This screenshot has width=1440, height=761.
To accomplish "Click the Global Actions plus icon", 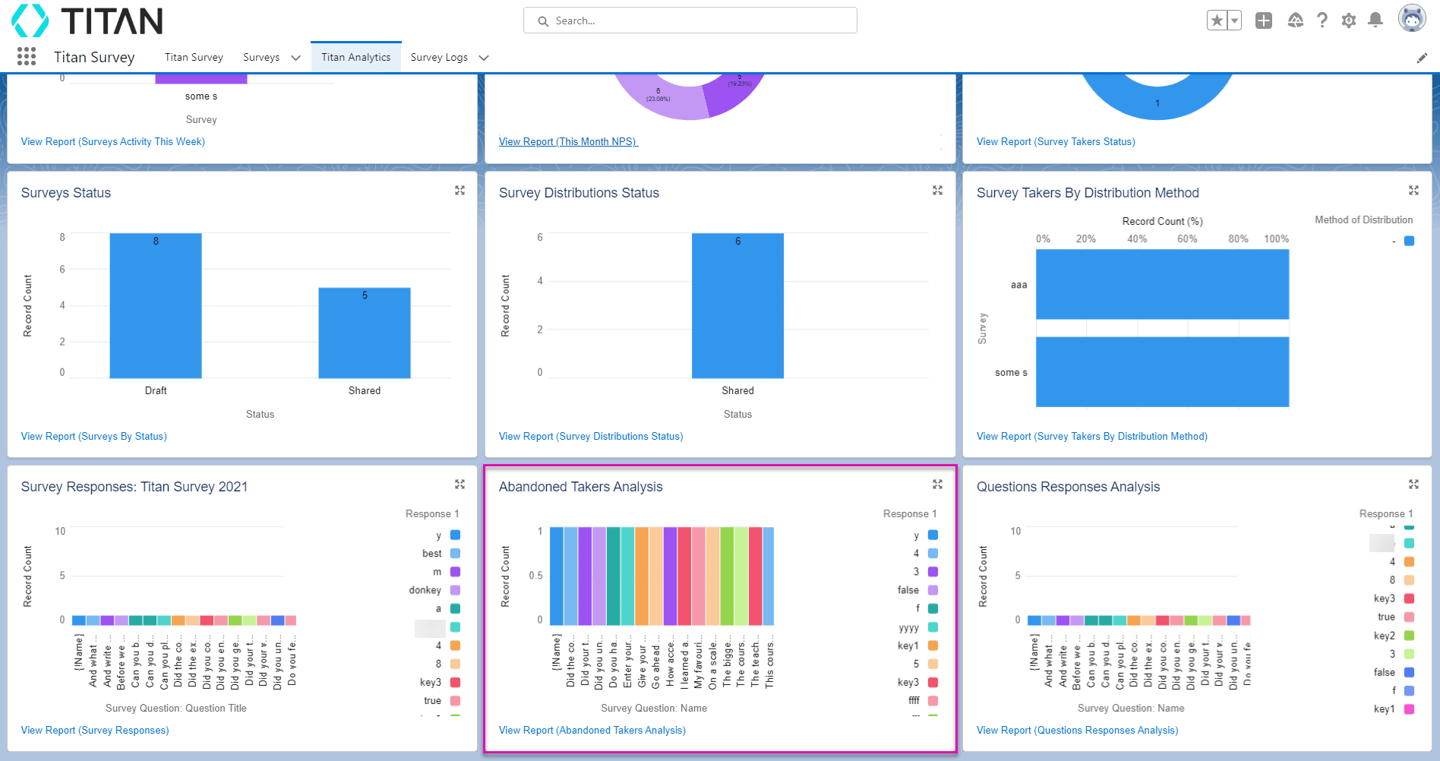I will tap(1264, 21).
